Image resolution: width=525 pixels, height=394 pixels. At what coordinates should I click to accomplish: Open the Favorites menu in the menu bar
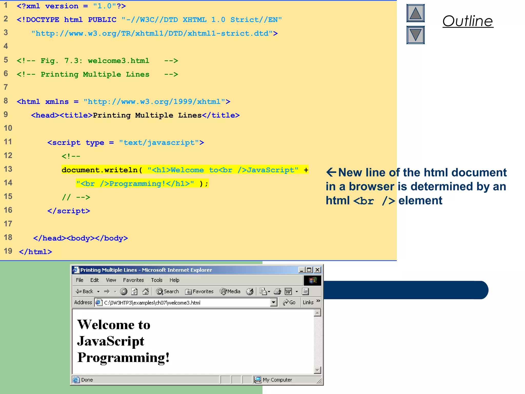(133, 280)
